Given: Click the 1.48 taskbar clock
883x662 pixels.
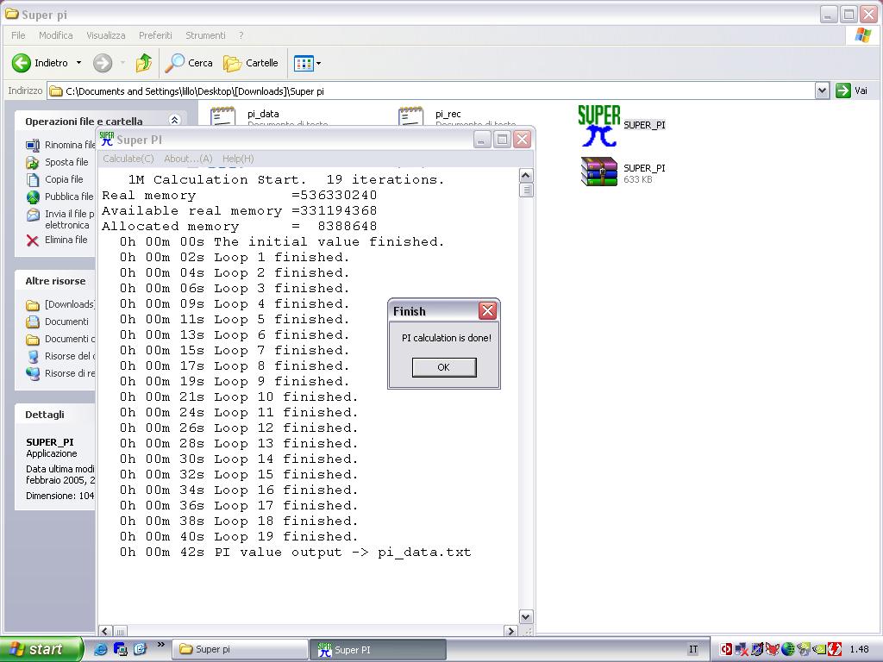Looking at the screenshot, I should click(x=860, y=650).
